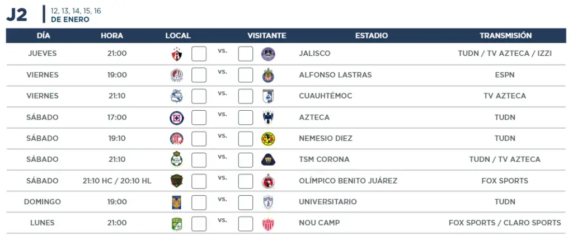Click the Tigres crest in the Domingo row
The image size is (573, 235).
[x=177, y=202]
